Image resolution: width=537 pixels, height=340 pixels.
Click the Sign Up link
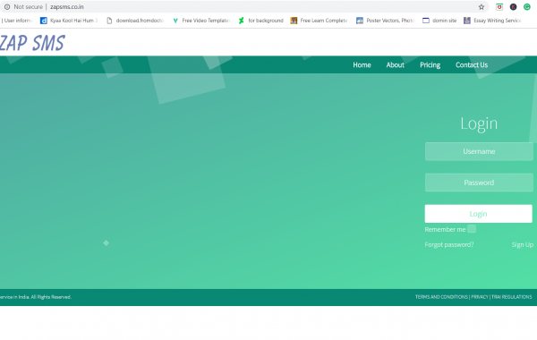pos(523,244)
